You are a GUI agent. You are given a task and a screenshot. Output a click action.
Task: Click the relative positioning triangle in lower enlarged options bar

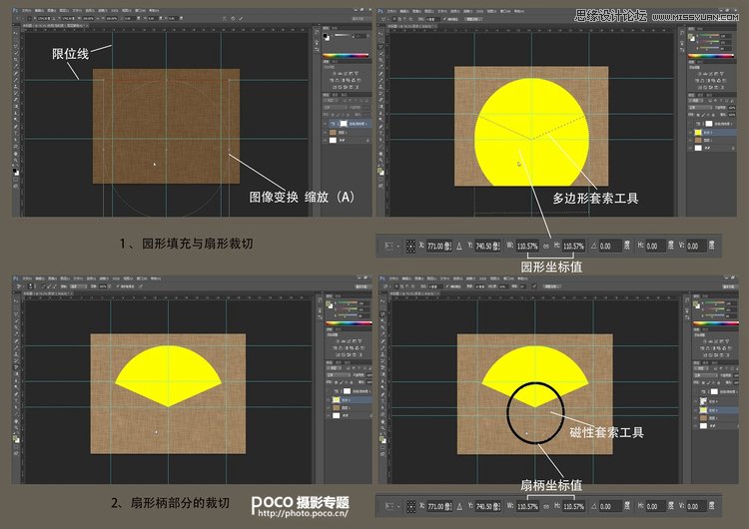tap(459, 507)
